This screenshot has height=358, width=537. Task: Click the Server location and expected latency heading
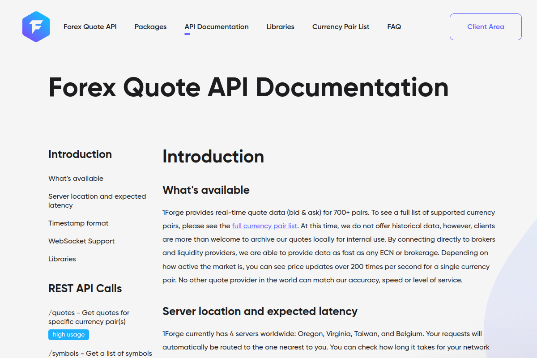(x=260, y=311)
